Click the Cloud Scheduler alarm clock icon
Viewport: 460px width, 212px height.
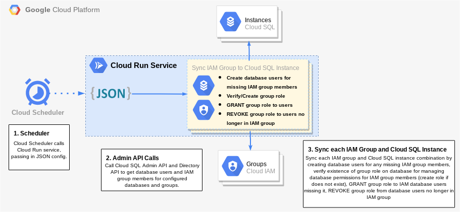(37, 92)
